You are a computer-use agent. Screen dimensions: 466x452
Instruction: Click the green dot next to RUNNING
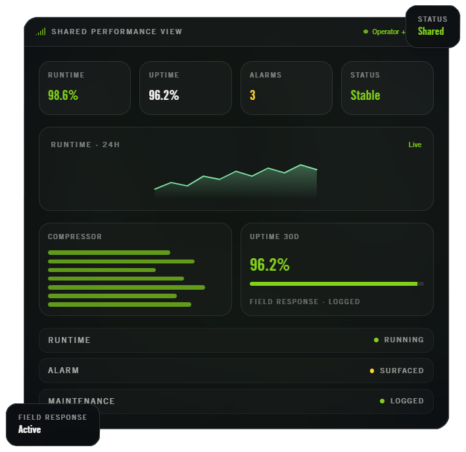pyautogui.click(x=376, y=340)
